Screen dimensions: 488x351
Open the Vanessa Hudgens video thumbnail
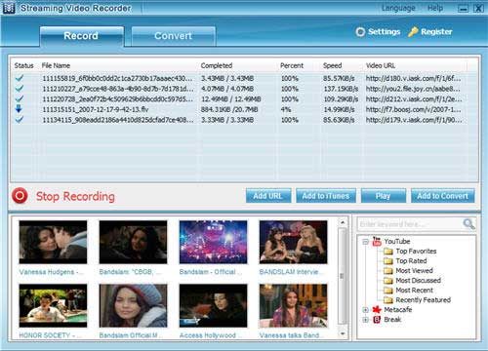(x=53, y=242)
